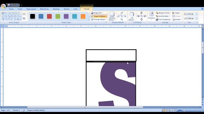
Task: Select the arrow line shape
Action: pyautogui.click(x=9, y=13)
